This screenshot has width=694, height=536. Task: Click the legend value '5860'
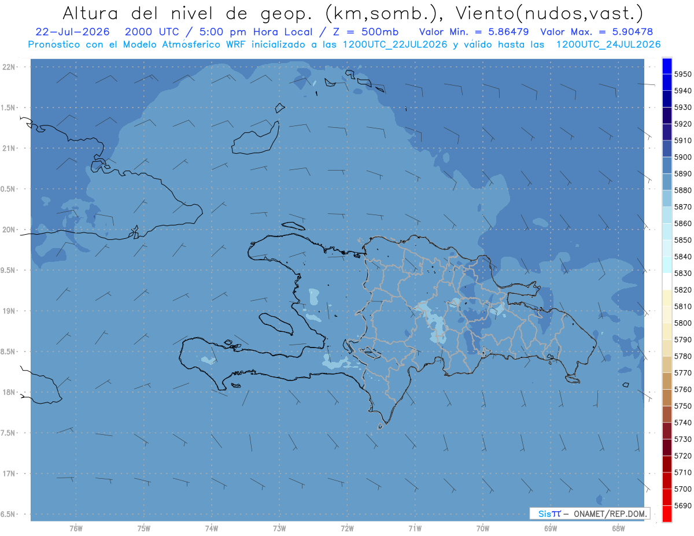click(683, 223)
